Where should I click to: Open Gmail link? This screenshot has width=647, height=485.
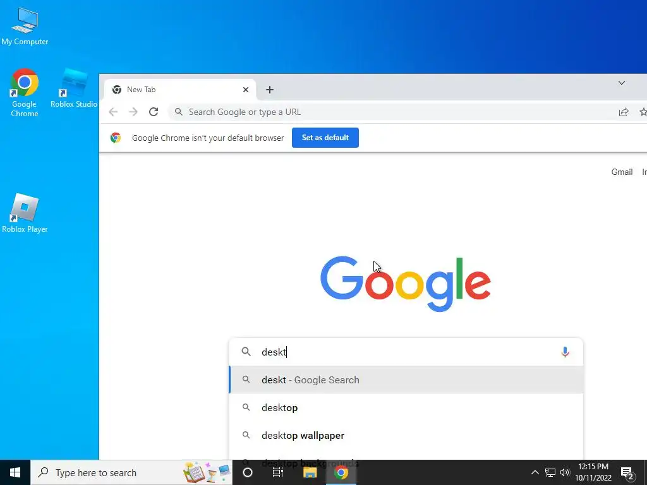coord(622,172)
